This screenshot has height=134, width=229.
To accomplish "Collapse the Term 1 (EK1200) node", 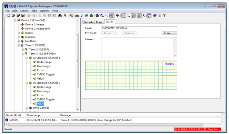I will (x=19, y=45).
